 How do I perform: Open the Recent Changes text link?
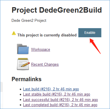45,65
